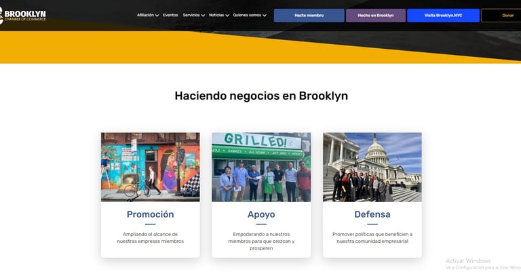
Task: Click the Donar button
Action: 501,16
